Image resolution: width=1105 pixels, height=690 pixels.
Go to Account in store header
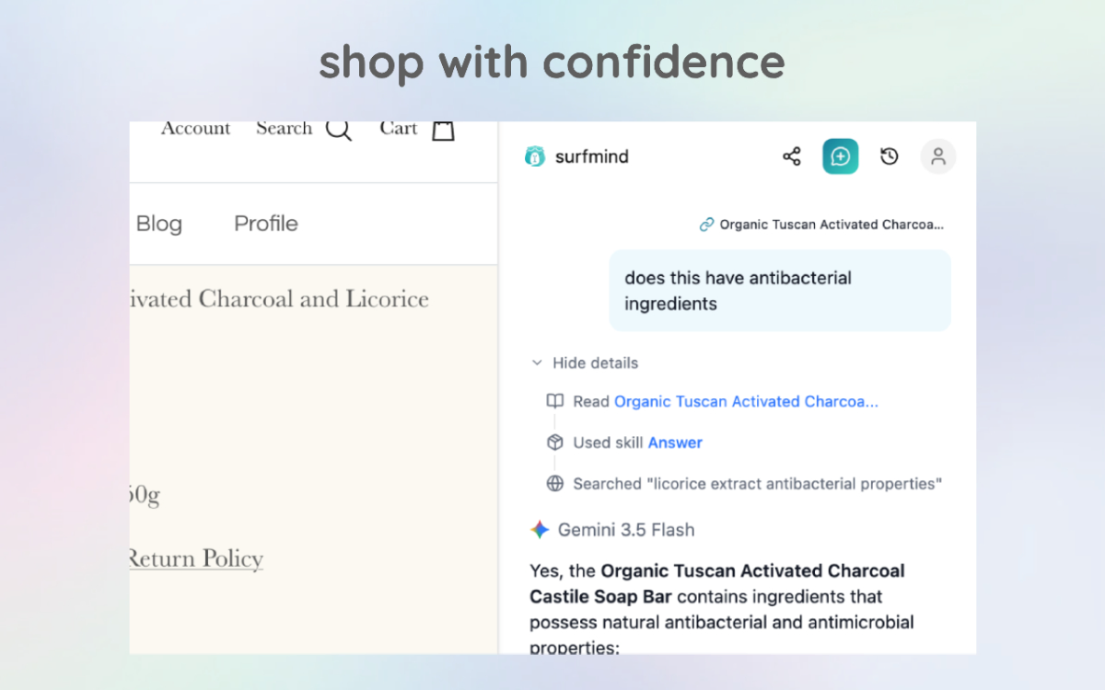click(195, 129)
